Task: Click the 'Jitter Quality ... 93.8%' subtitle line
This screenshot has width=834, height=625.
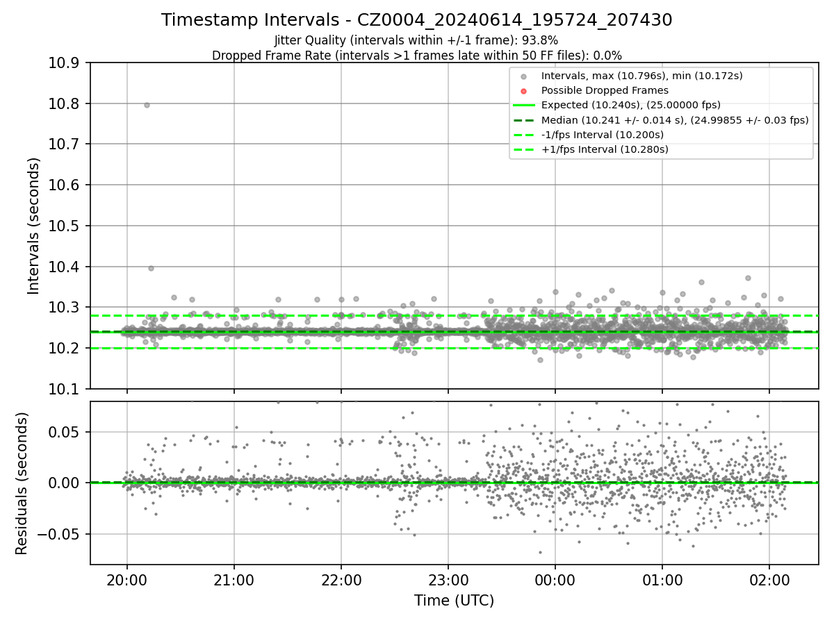Action: coord(416,40)
